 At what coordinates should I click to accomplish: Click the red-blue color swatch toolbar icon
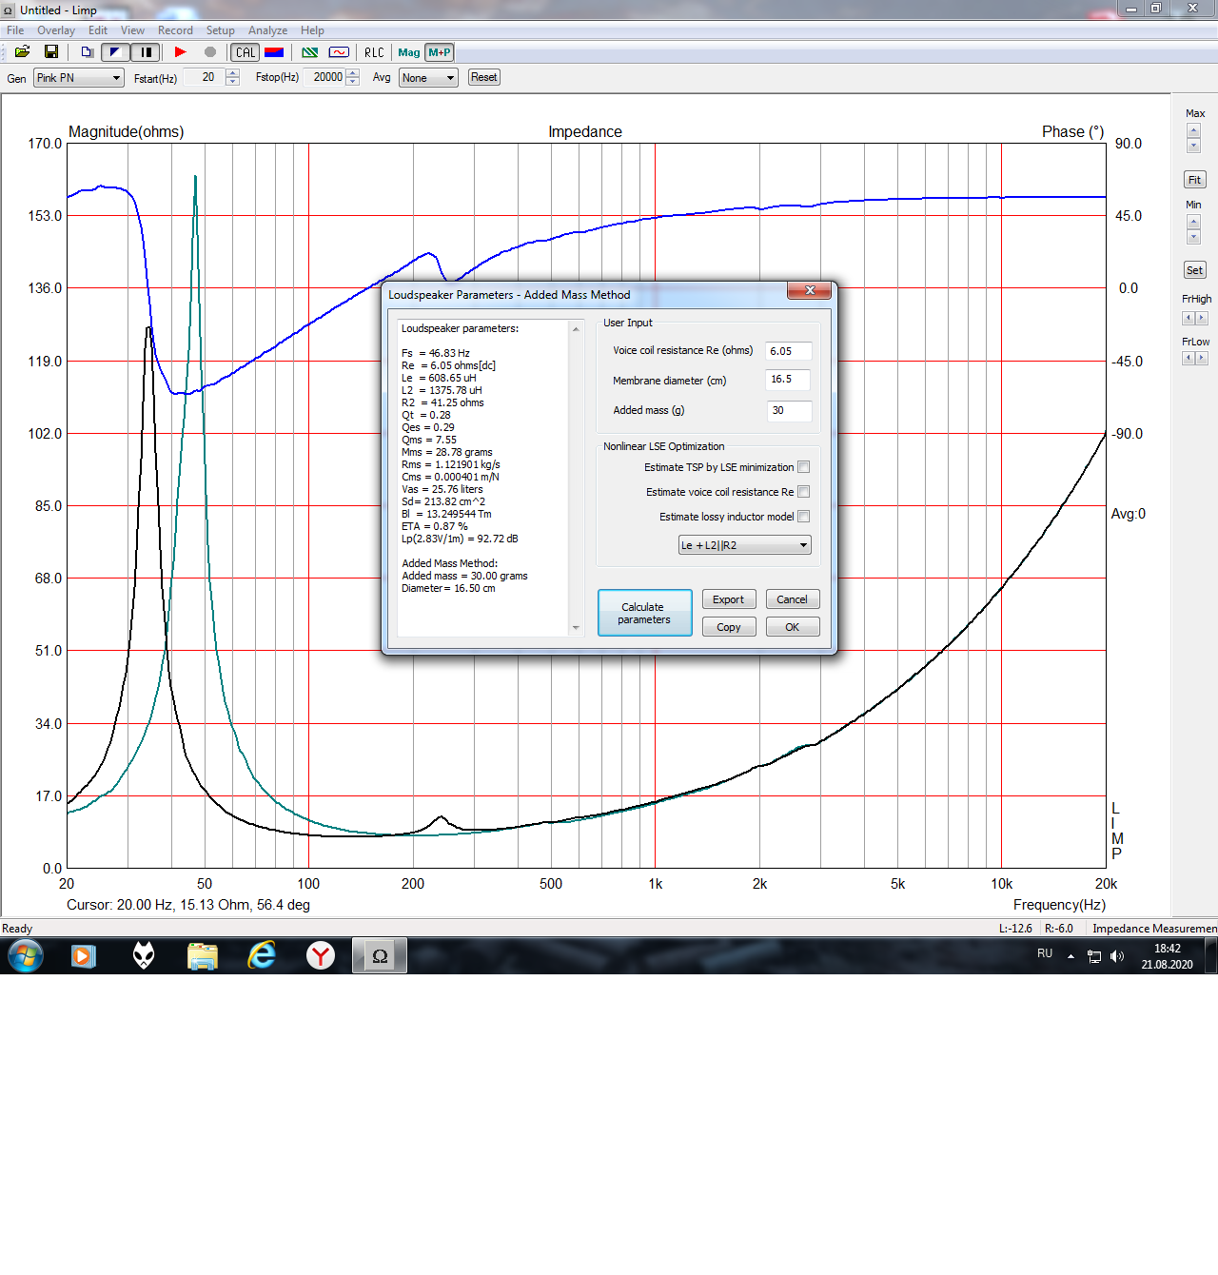pyautogui.click(x=274, y=52)
